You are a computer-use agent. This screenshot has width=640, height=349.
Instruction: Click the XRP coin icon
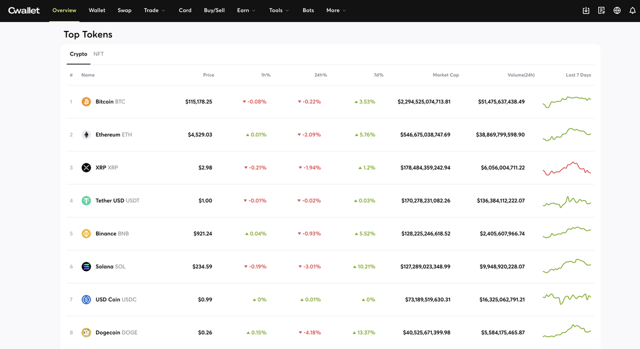(86, 168)
